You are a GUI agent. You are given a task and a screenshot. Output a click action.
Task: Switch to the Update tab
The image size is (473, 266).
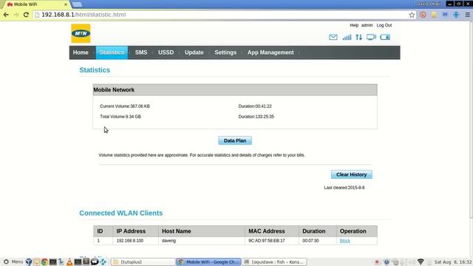(194, 52)
